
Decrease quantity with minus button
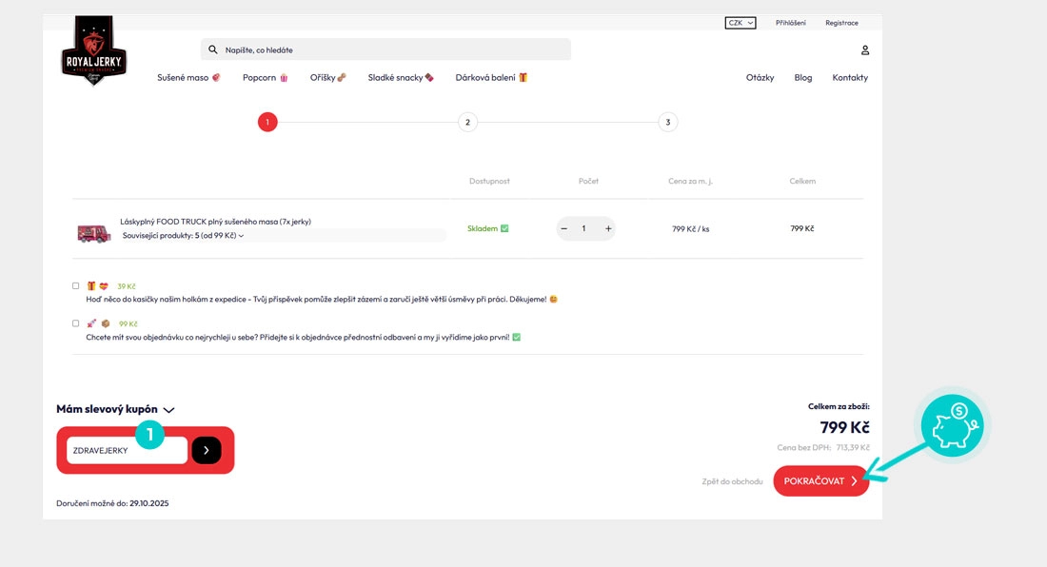click(x=564, y=228)
